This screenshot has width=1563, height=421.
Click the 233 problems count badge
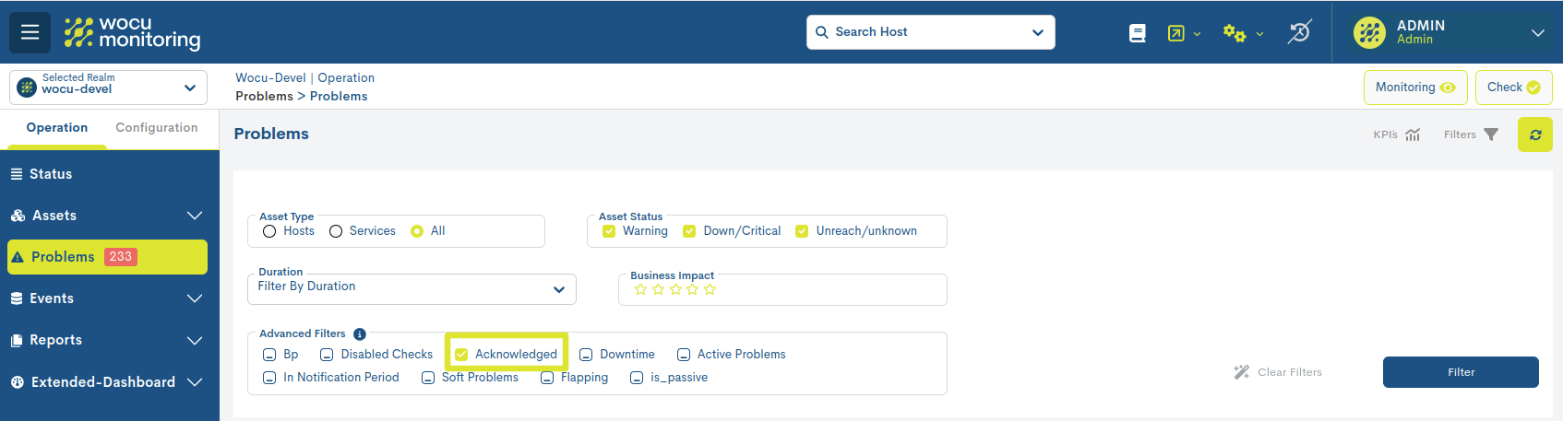point(121,257)
